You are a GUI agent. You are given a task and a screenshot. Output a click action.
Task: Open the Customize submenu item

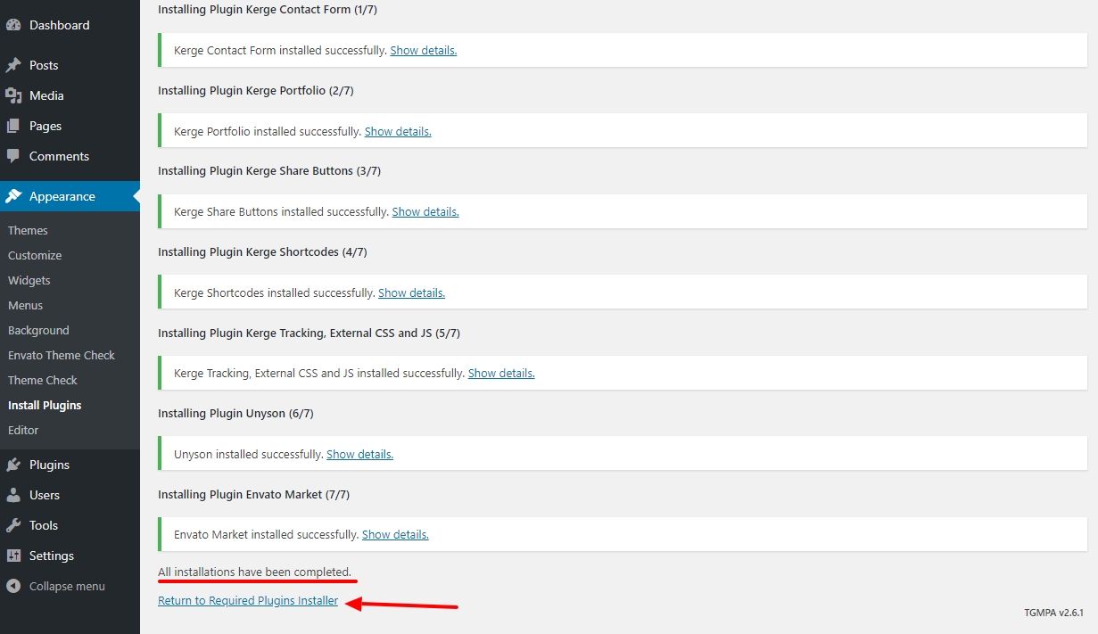click(35, 255)
